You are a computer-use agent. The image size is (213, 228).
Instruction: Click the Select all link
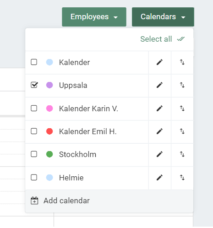(x=156, y=39)
